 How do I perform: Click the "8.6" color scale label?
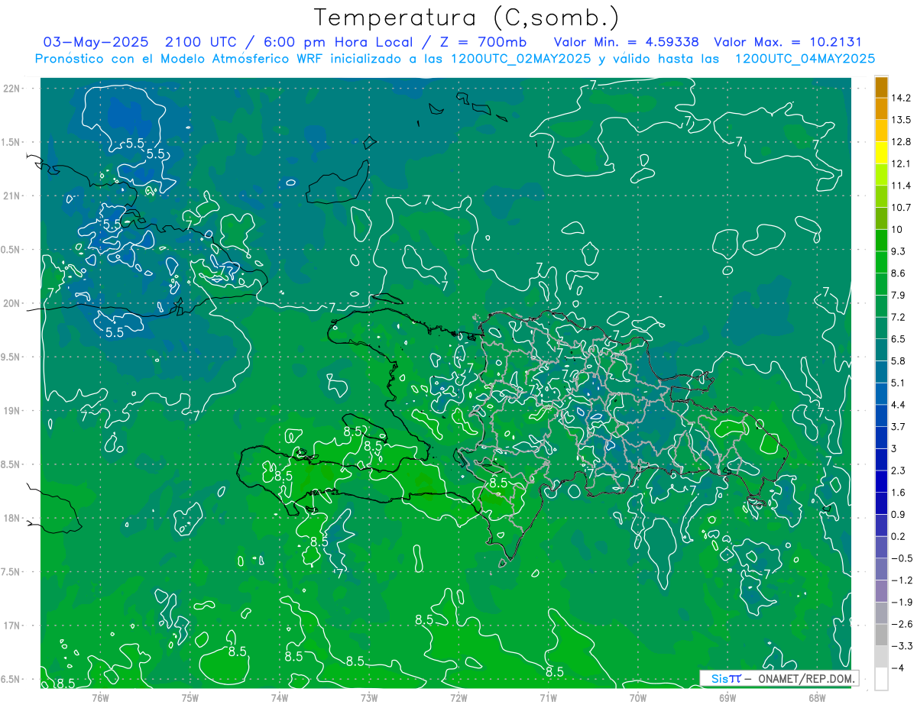point(899,273)
